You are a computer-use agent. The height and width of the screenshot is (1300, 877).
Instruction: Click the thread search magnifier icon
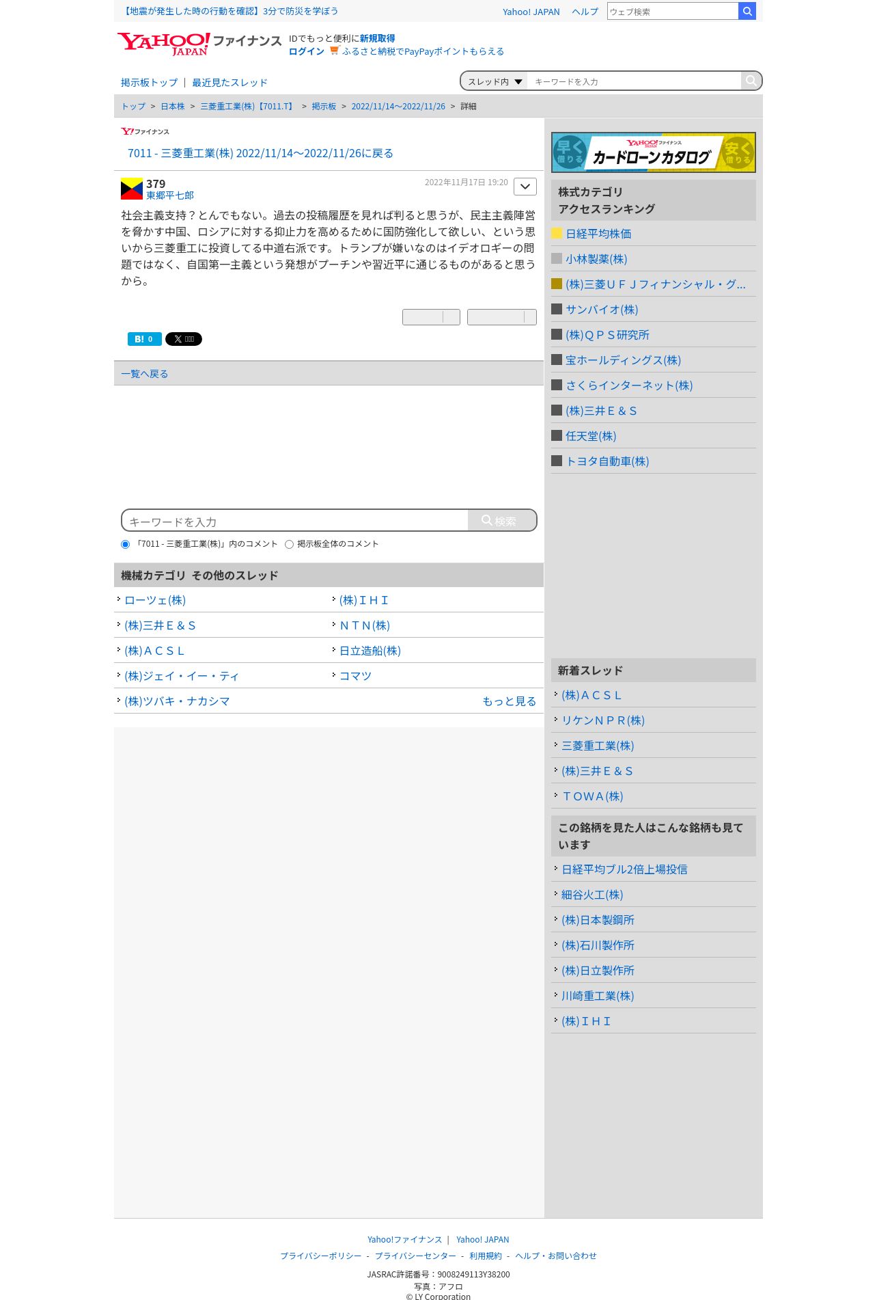[x=751, y=81]
